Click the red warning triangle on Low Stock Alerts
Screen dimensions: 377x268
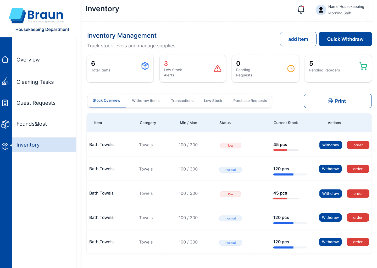point(218,69)
